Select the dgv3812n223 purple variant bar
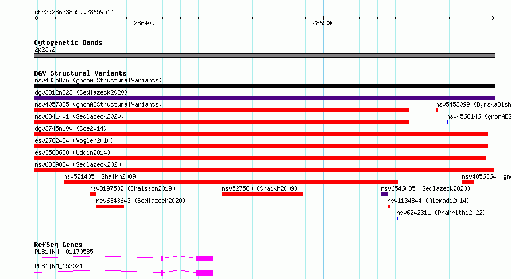This screenshot has width=511, height=279. (x=264, y=98)
